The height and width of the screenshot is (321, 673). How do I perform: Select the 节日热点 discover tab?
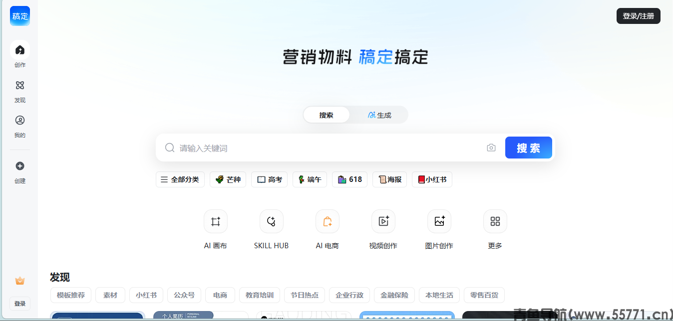(305, 295)
